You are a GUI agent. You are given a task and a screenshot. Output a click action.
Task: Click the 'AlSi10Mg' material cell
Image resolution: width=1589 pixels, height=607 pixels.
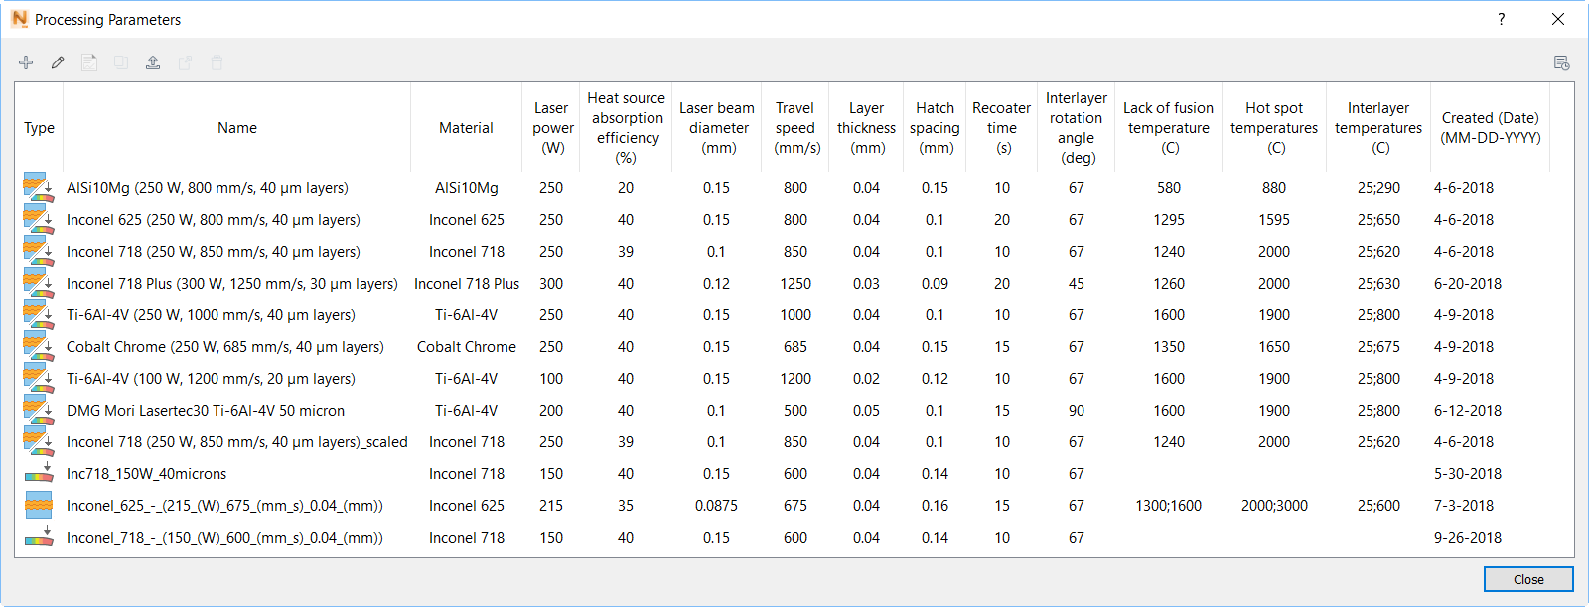pyautogui.click(x=467, y=187)
